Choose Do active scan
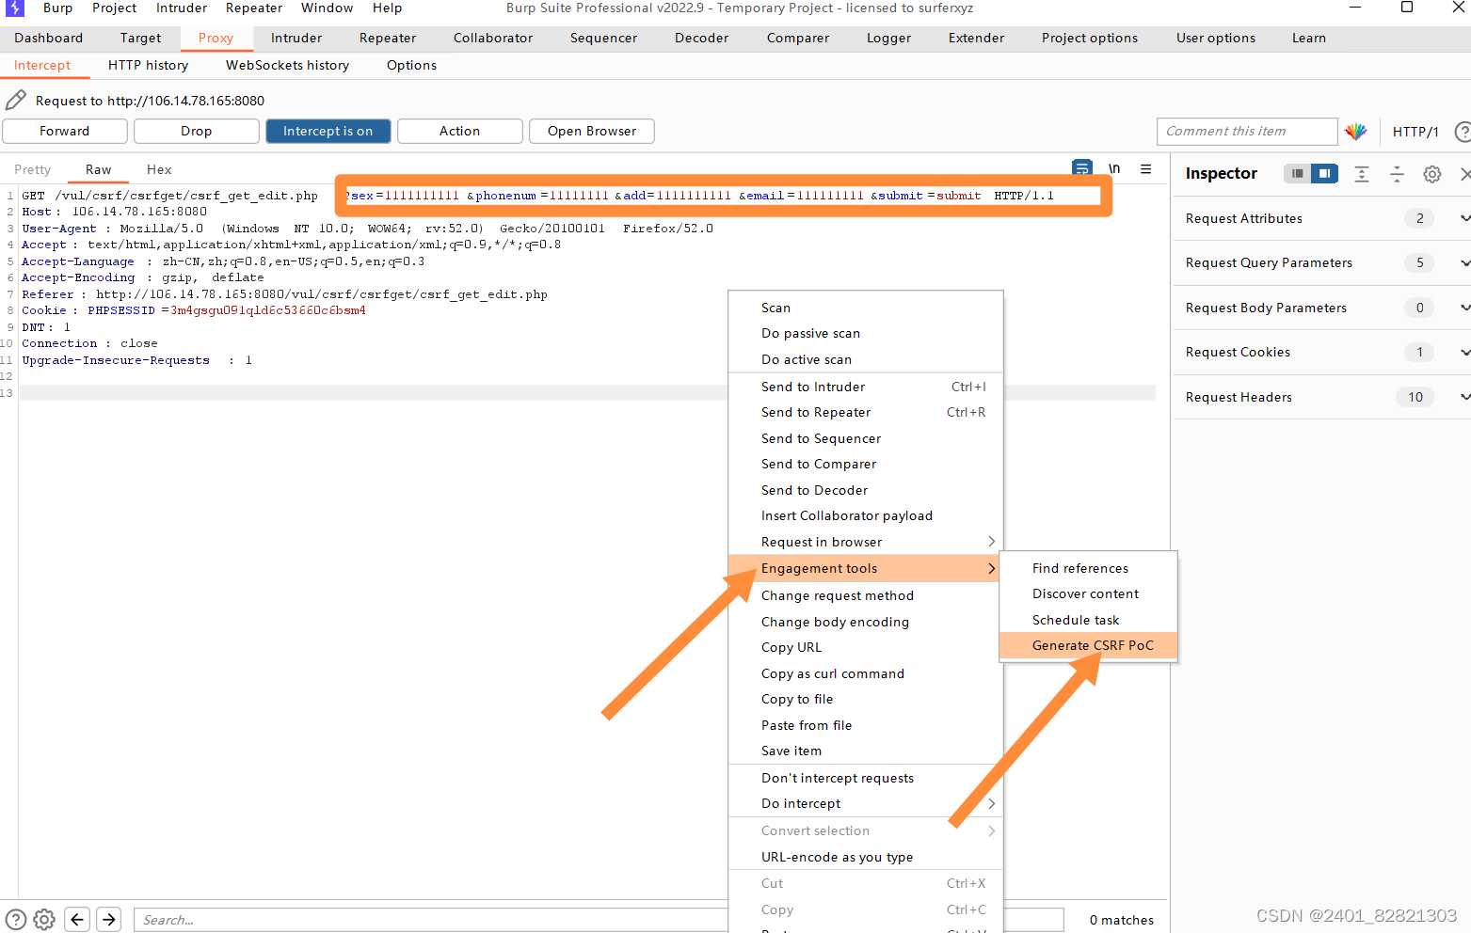This screenshot has width=1471, height=933. [866, 359]
